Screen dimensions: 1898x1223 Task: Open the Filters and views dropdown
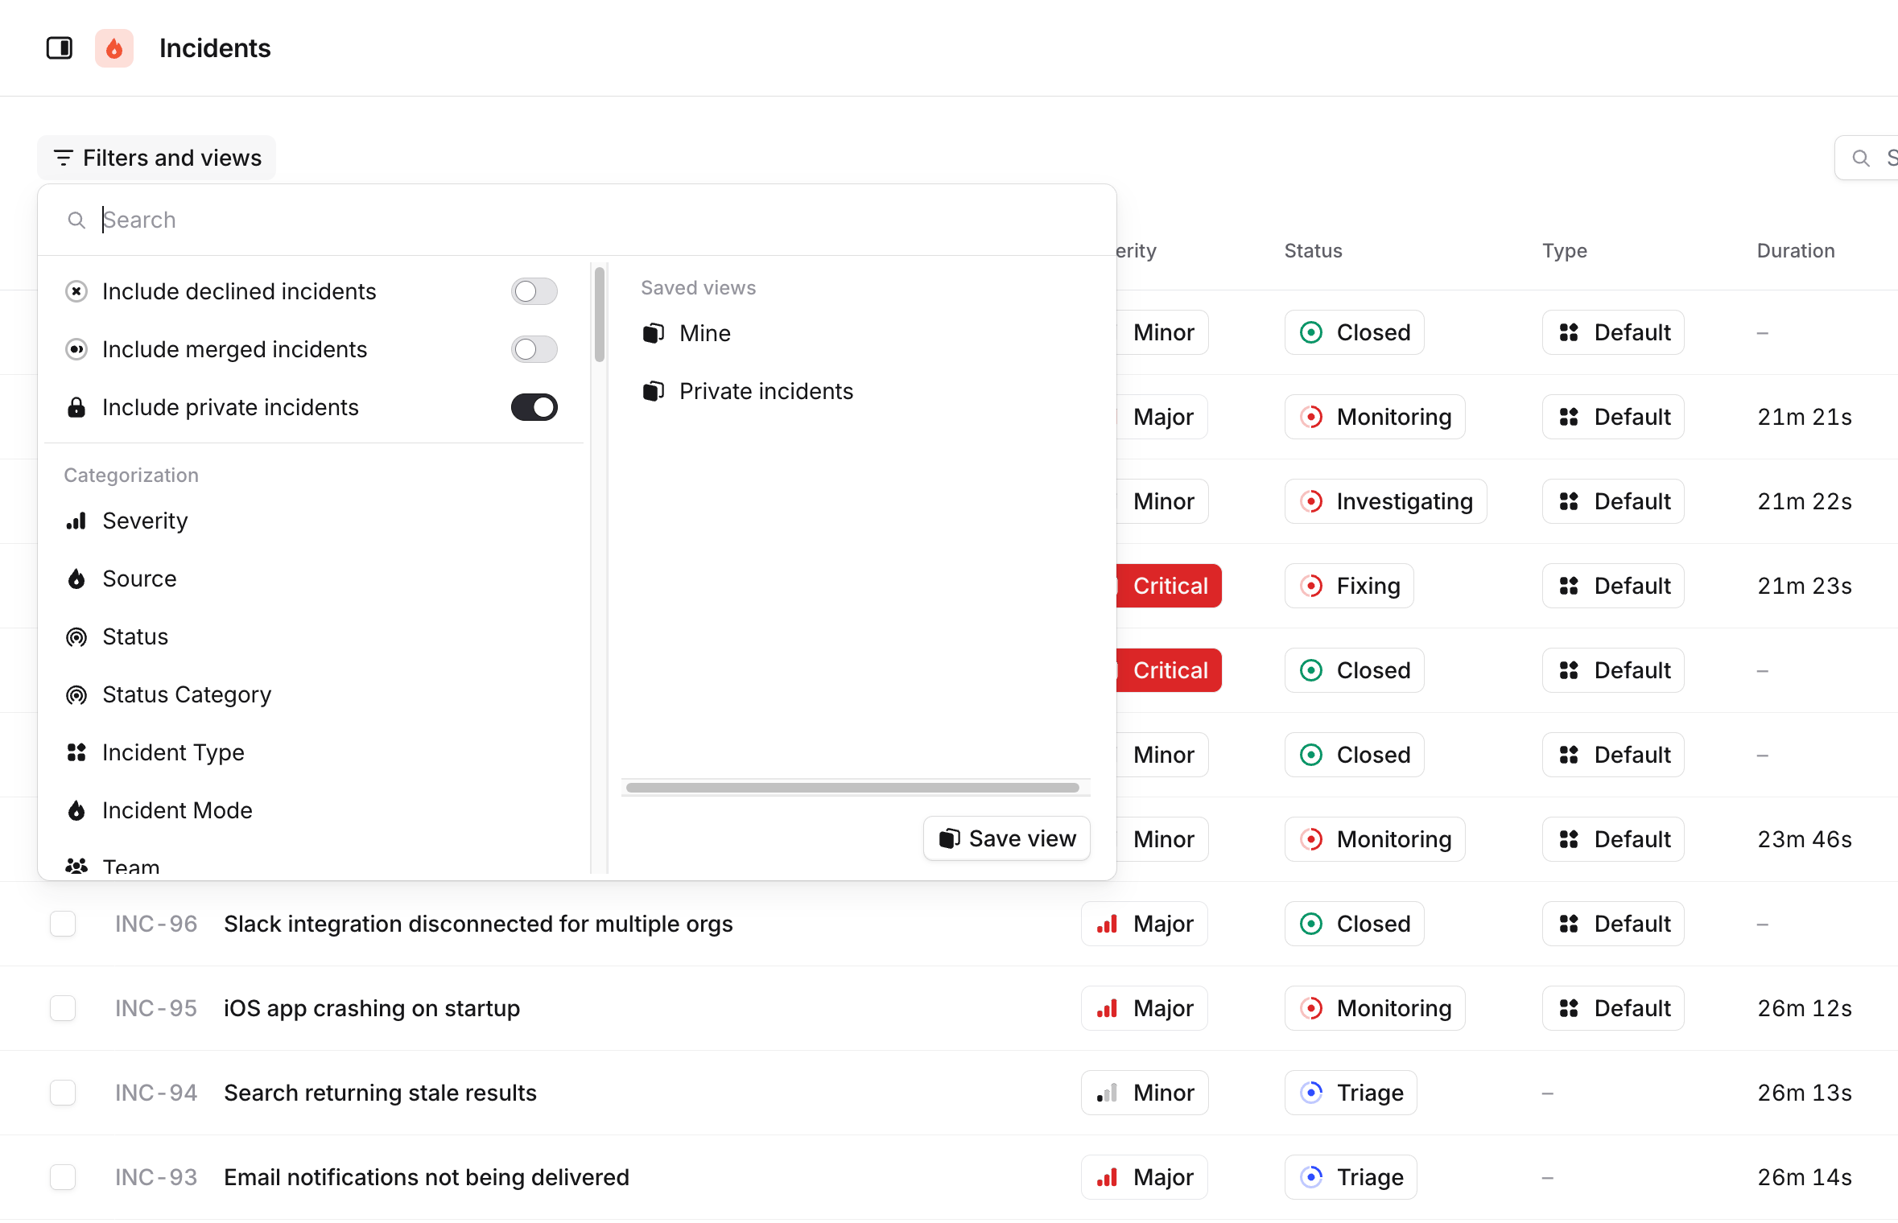coord(157,158)
